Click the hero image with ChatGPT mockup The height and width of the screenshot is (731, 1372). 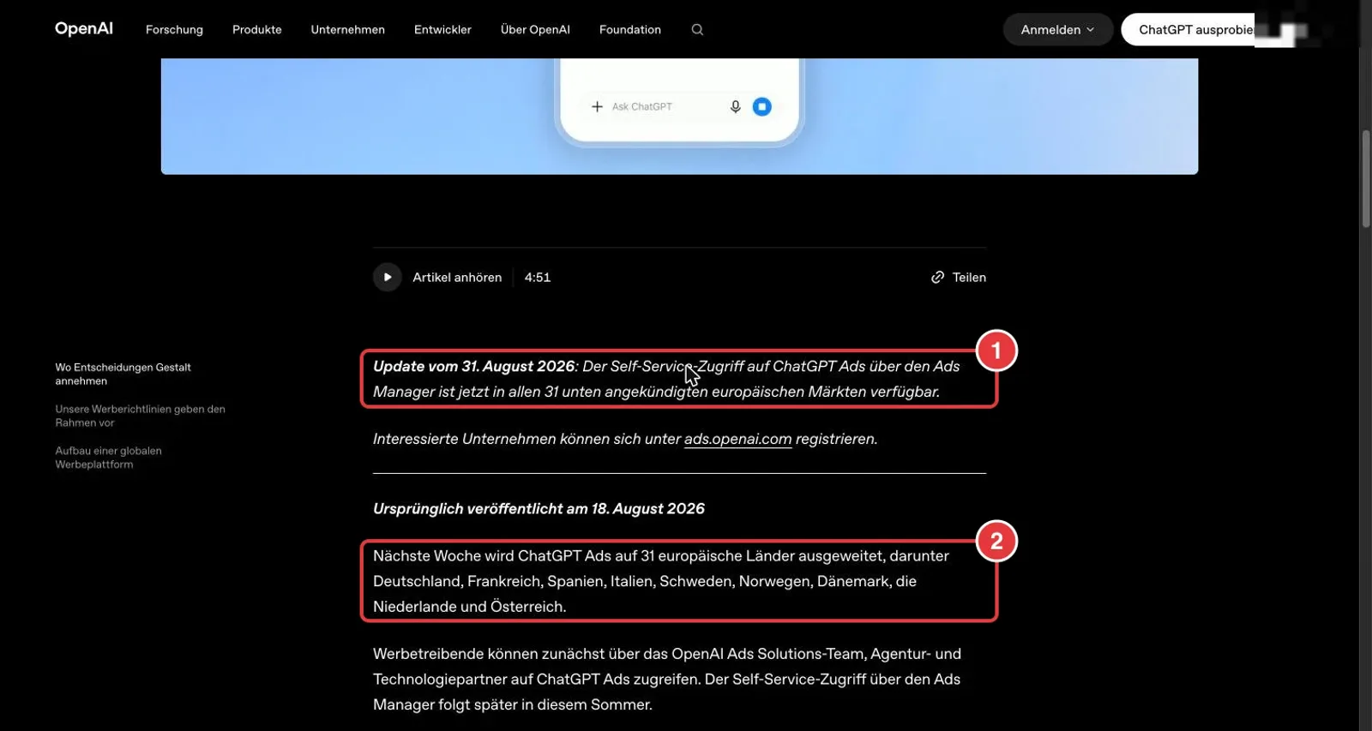coord(679,116)
